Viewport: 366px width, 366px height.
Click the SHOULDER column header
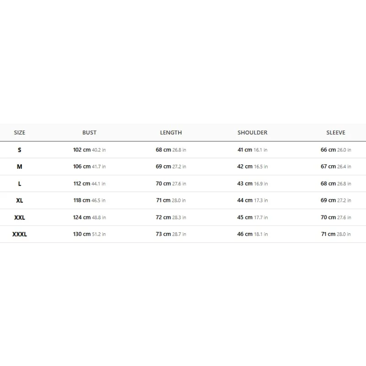pyautogui.click(x=253, y=132)
